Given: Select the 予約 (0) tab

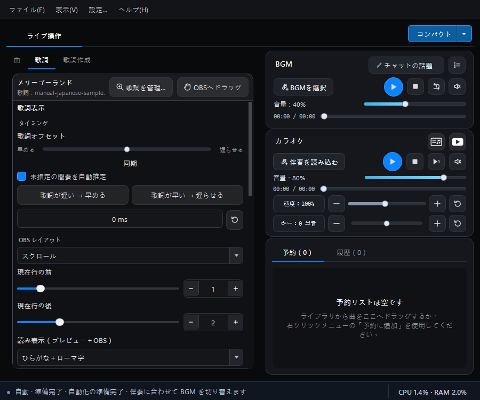Looking at the screenshot, I should click(297, 252).
